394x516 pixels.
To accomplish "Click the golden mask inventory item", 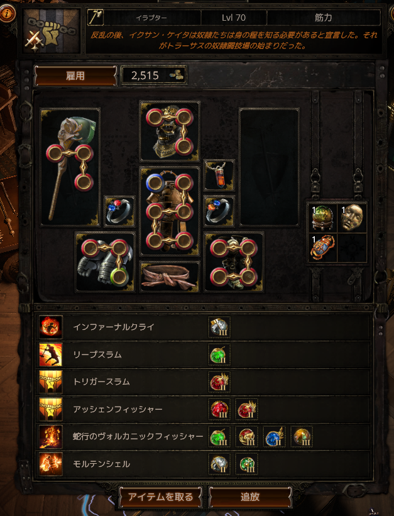I will [x=352, y=218].
